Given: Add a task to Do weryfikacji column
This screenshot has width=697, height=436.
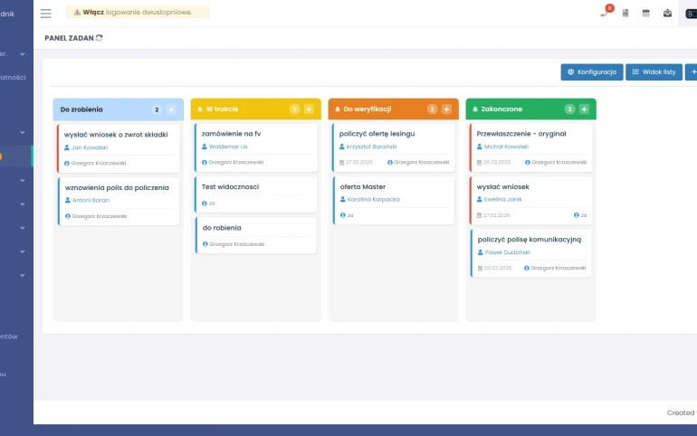Looking at the screenshot, I should (x=446, y=109).
